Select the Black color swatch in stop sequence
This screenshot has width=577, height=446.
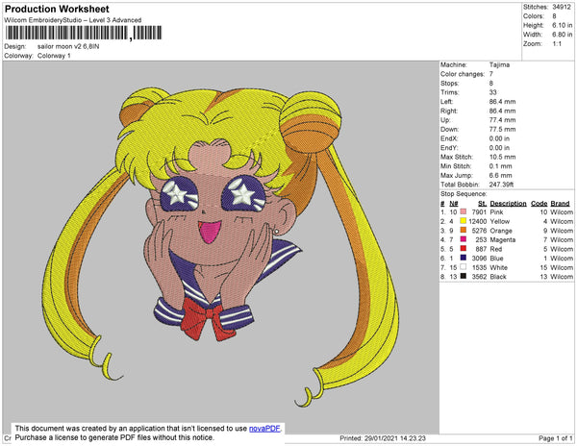464,276
